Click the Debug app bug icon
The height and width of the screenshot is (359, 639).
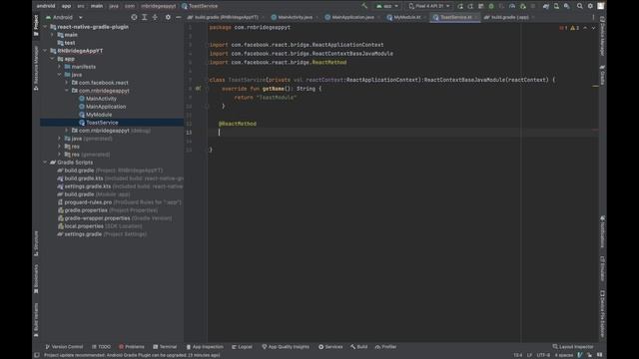[x=491, y=6]
